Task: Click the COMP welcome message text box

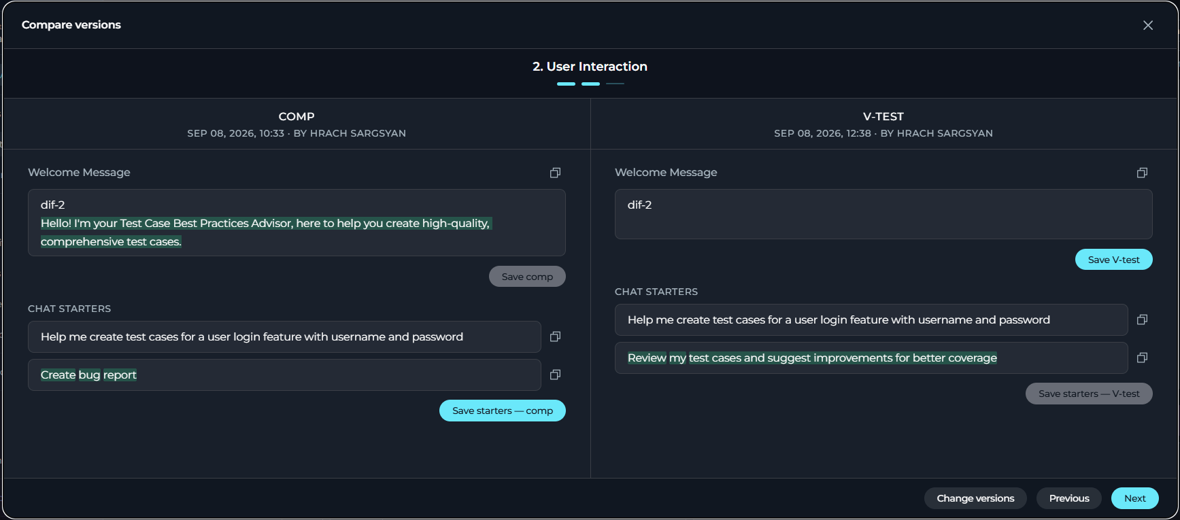Action: (x=297, y=222)
